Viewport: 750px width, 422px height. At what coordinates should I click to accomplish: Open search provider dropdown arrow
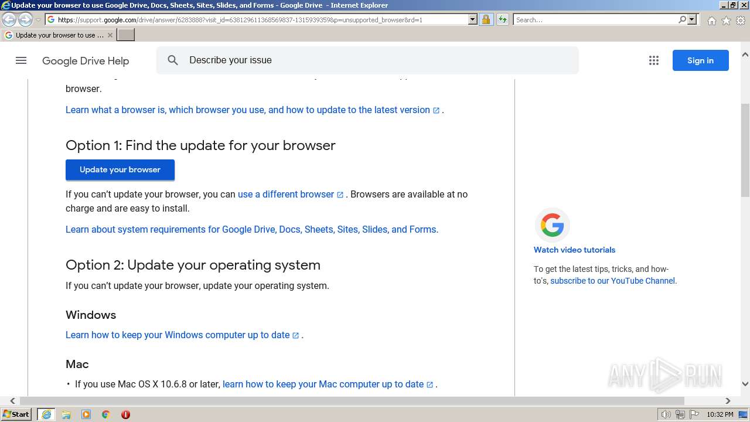(x=692, y=20)
